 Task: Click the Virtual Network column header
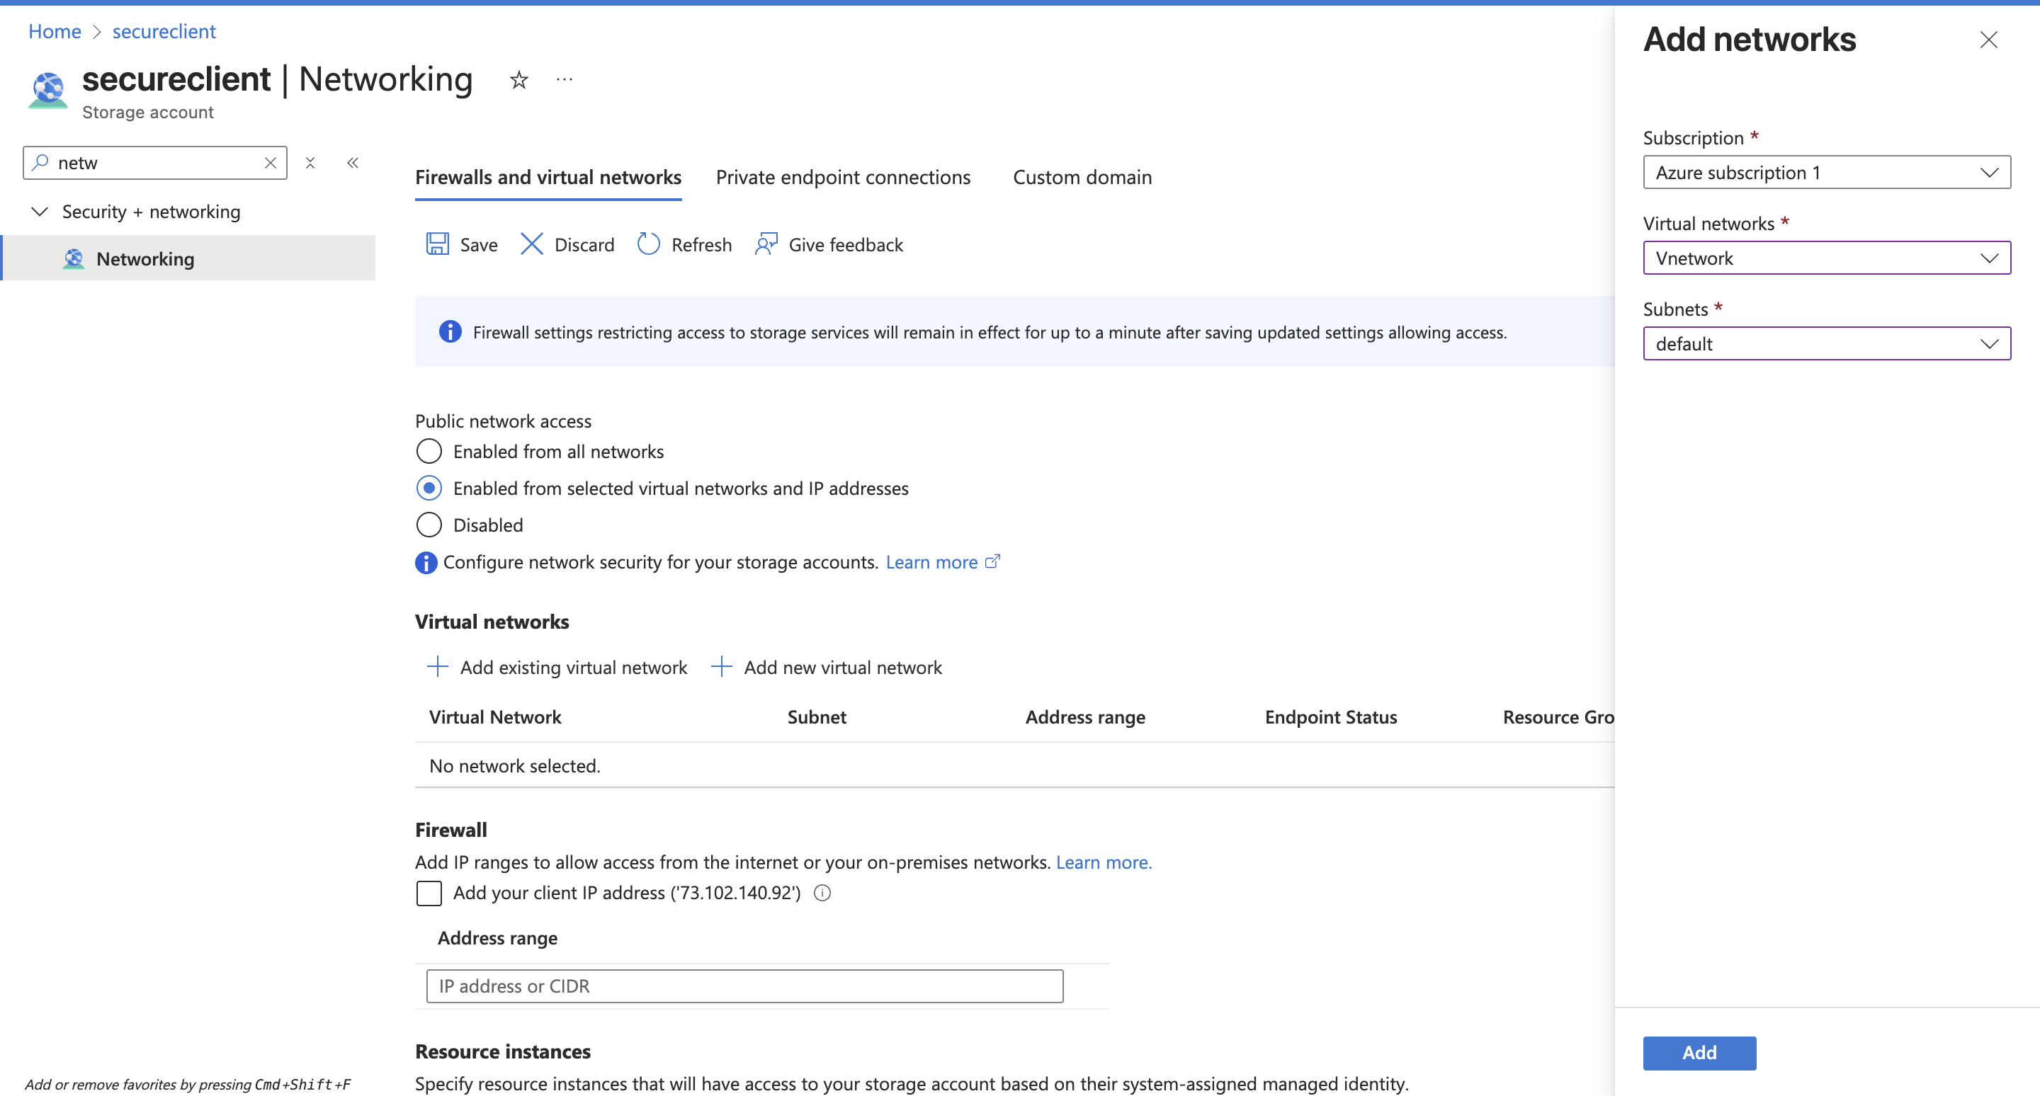coord(495,717)
